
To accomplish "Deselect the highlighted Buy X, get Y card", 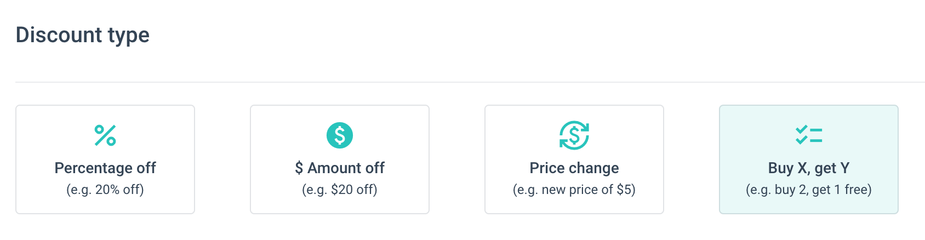I will tap(809, 159).
